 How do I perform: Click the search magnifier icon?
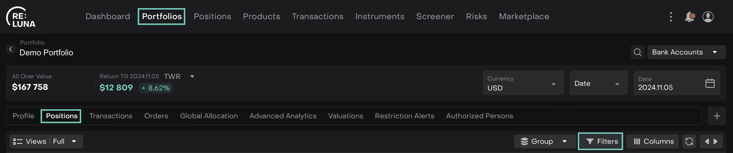(637, 52)
